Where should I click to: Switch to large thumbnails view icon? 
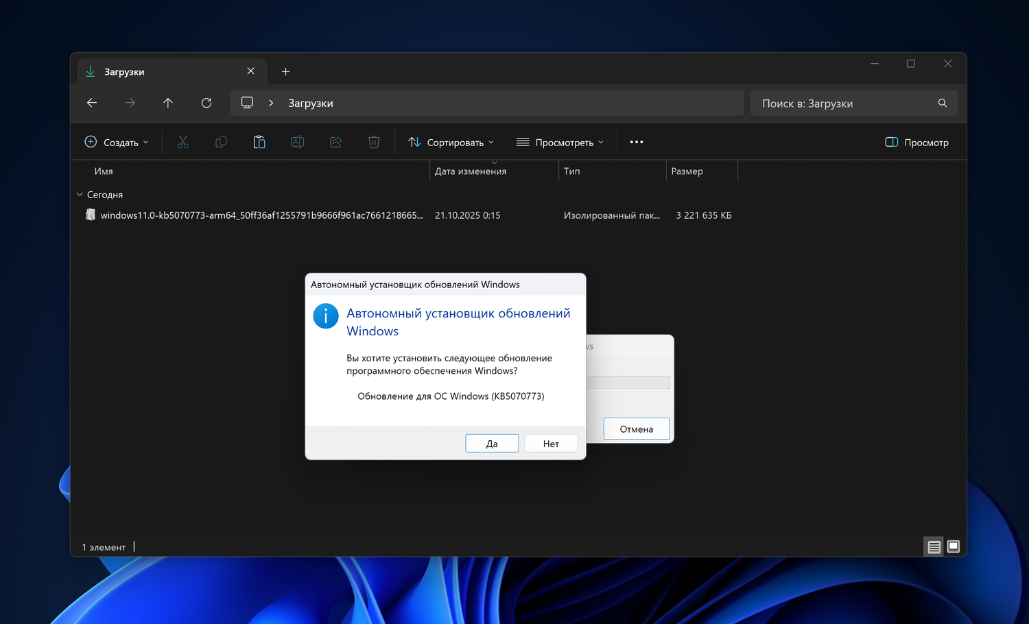pos(954,547)
